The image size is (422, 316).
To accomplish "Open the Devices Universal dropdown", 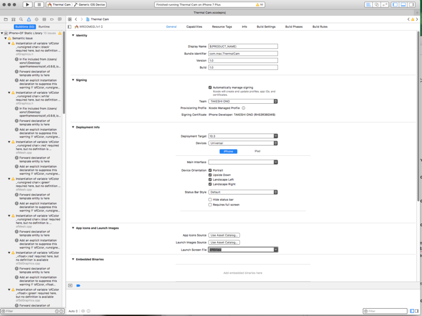I will click(243, 143).
